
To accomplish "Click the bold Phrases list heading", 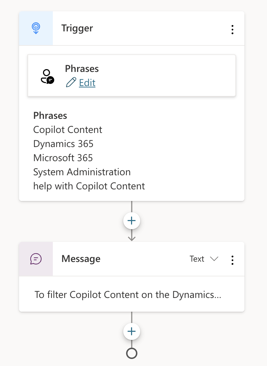I will [50, 116].
